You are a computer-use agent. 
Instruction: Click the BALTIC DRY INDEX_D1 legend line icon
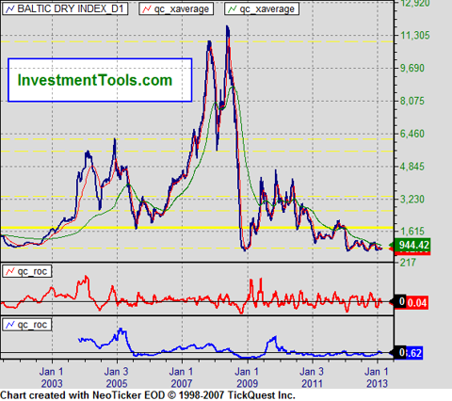click(10, 8)
